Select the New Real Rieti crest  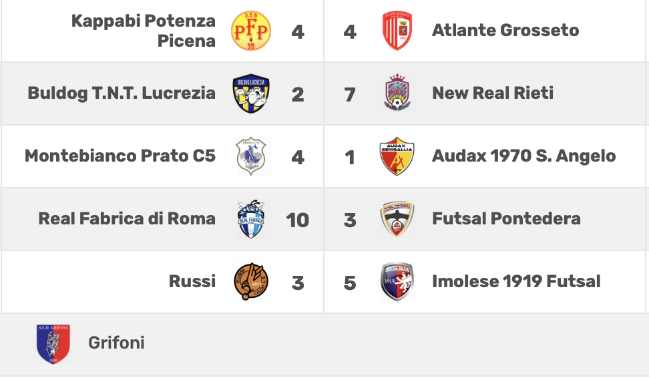(x=397, y=93)
